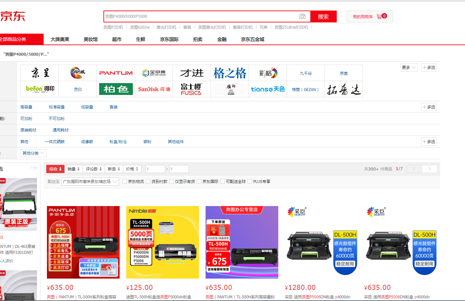The image size is (465, 301).
Task: Open the 其他分类 dropdown
Action: [33, 153]
